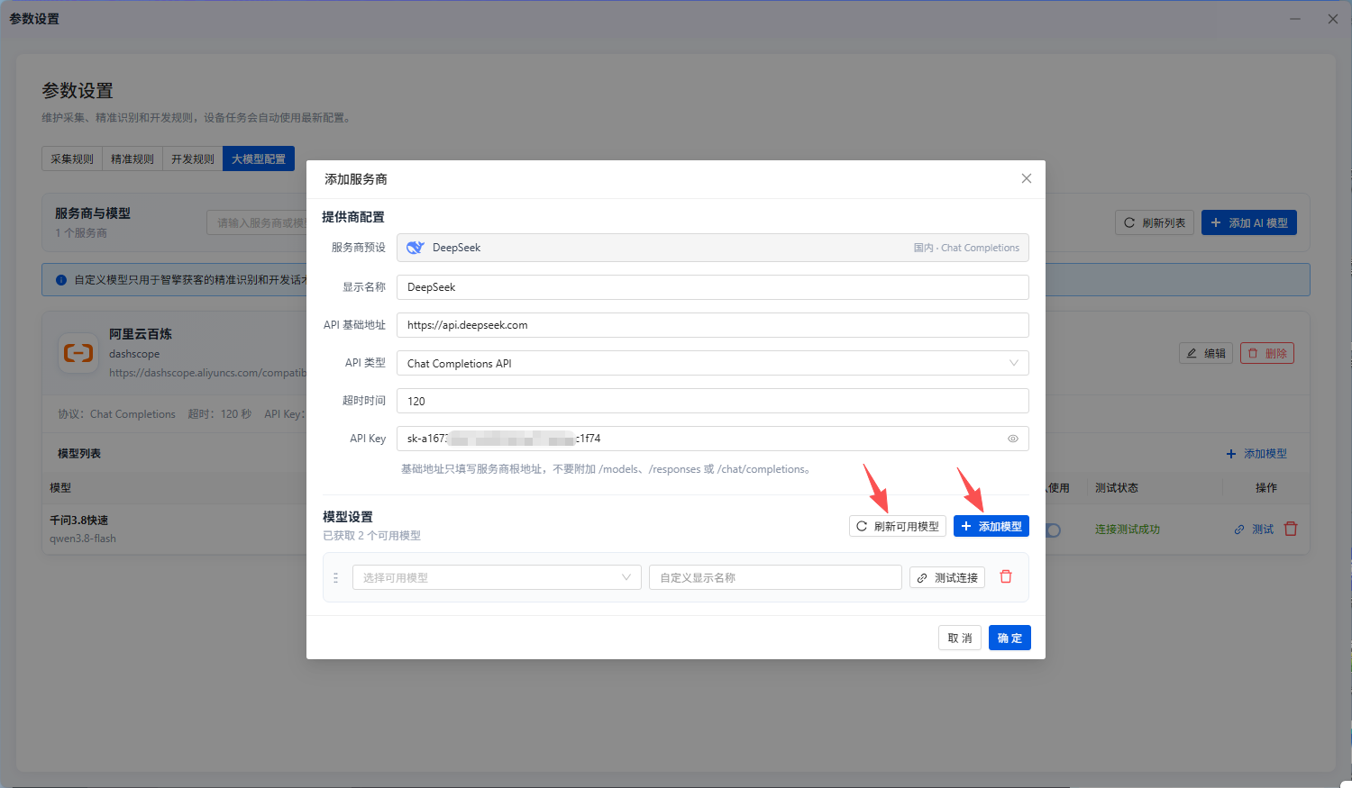Viewport: 1352px width, 788px height.
Task: Click the 取消 cancel button
Action: [960, 638]
